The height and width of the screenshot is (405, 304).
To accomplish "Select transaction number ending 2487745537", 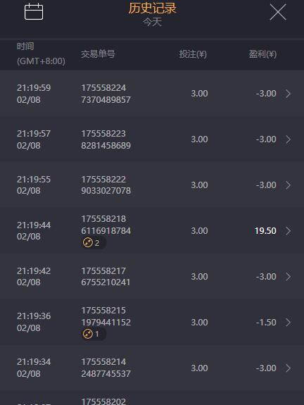I will tap(106, 368).
